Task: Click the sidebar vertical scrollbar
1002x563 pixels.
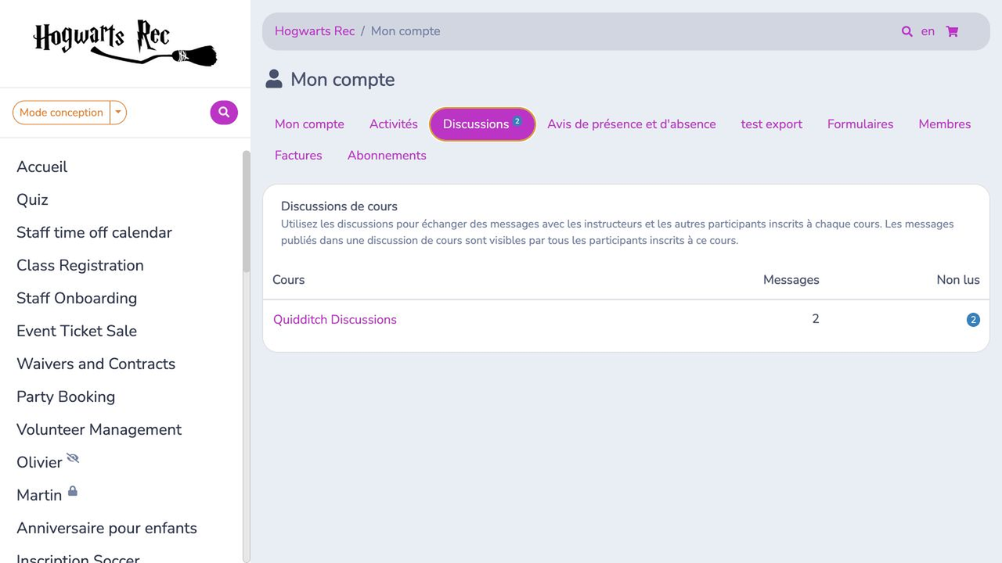Action: tap(246, 211)
